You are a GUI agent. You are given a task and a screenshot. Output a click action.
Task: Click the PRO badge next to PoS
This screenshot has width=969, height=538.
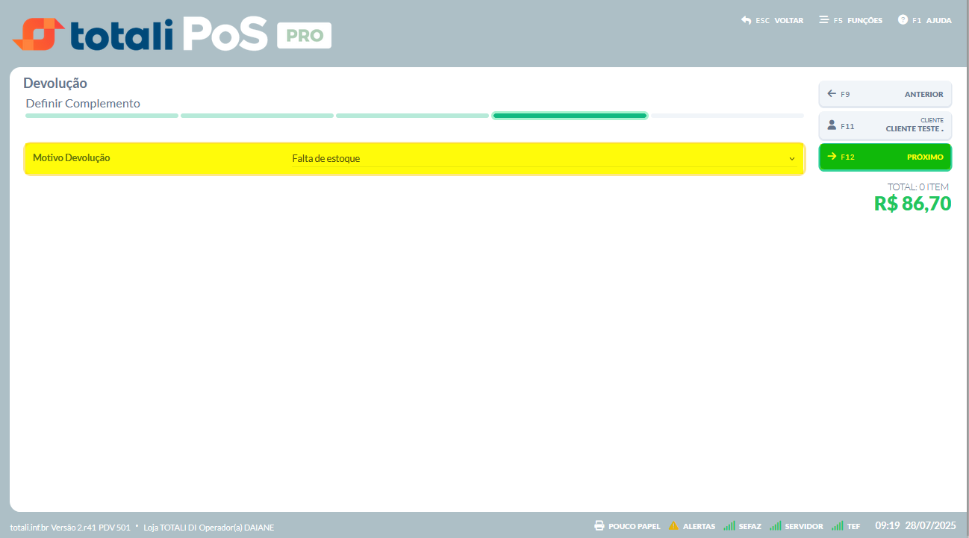coord(304,36)
